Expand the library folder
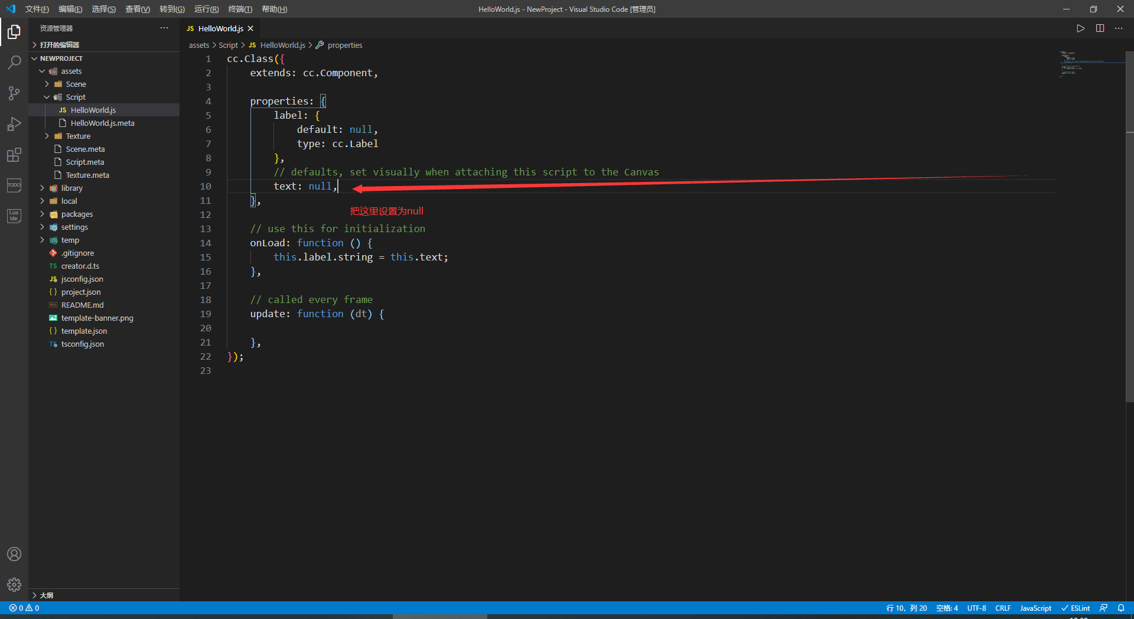This screenshot has width=1134, height=619. pos(43,188)
